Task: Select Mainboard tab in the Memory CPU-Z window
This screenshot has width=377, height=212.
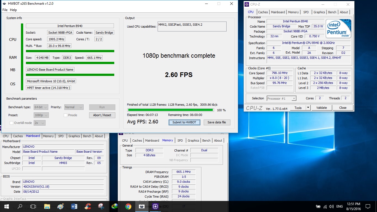Action: point(152,141)
